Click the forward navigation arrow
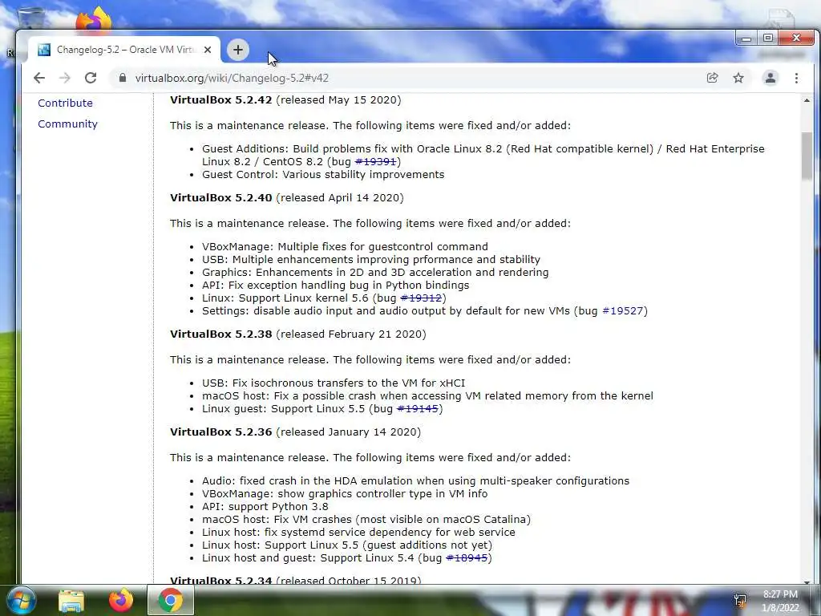The image size is (821, 616). (65, 78)
